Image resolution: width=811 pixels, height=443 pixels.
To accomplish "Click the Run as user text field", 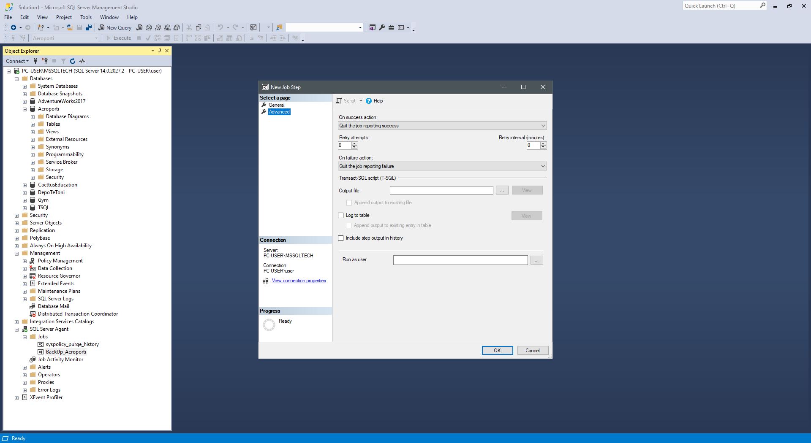I will coord(460,260).
